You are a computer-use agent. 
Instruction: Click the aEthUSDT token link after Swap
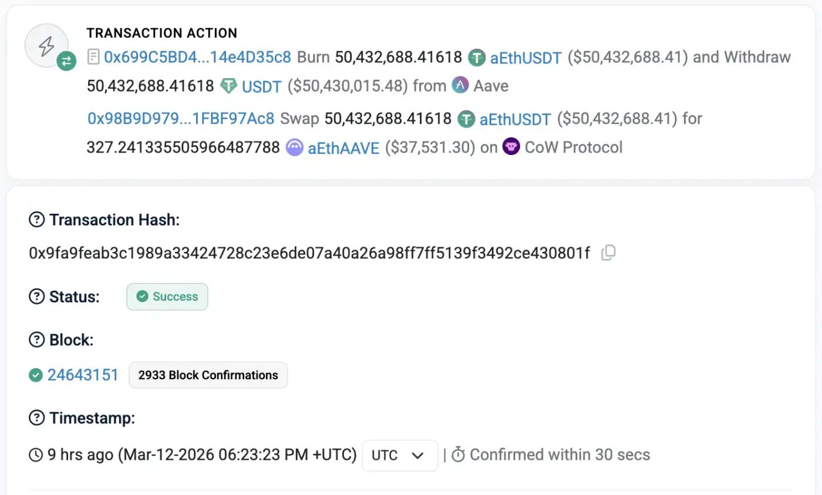(x=515, y=119)
